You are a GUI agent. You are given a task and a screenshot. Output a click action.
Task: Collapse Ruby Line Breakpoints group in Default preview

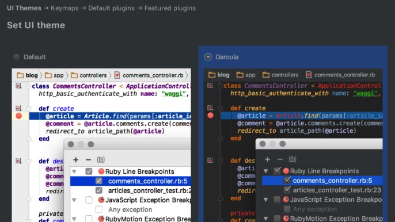point(74,171)
